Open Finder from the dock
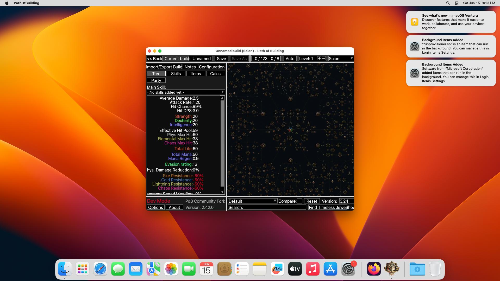500x281 pixels. click(x=65, y=269)
